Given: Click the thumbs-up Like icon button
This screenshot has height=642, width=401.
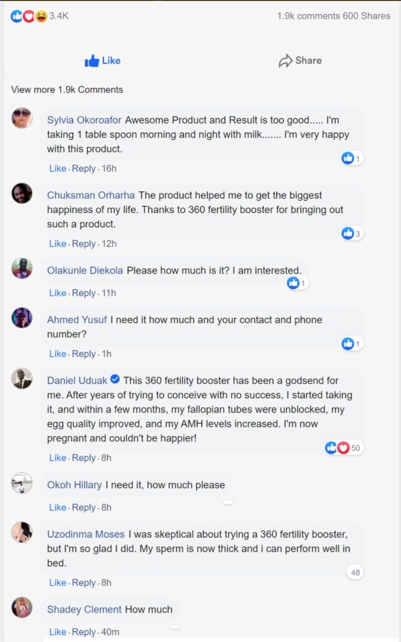Looking at the screenshot, I should 92,61.
